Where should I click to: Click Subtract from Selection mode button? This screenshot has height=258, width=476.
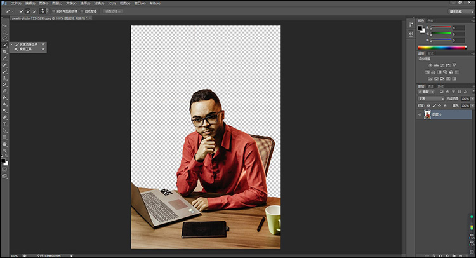(x=34, y=11)
